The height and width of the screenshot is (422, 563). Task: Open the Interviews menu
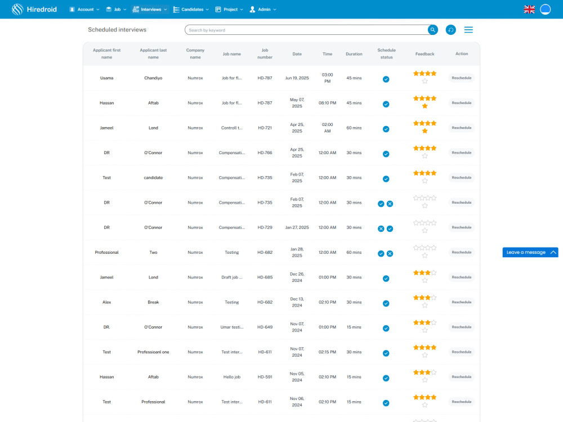click(150, 10)
